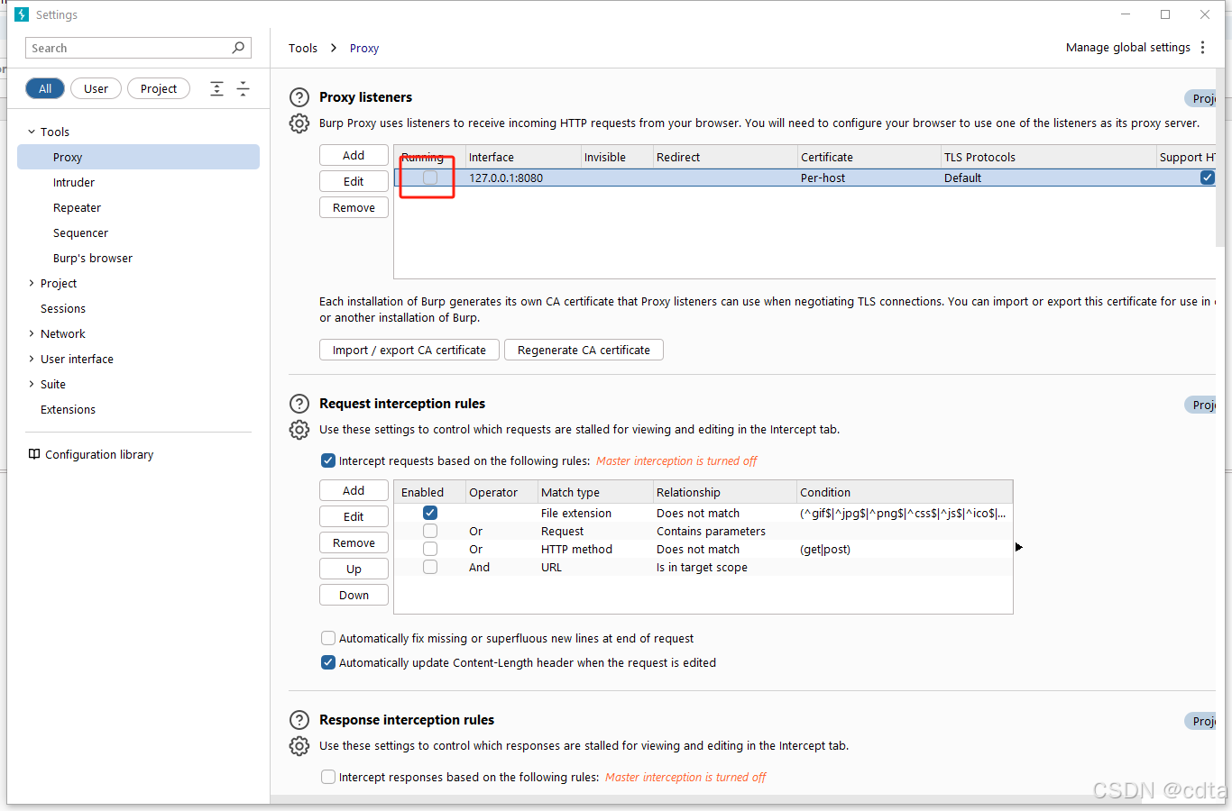The width and height of the screenshot is (1232, 811).
Task: Enable Intercept responses based on rules checkbox
Action: point(328,777)
